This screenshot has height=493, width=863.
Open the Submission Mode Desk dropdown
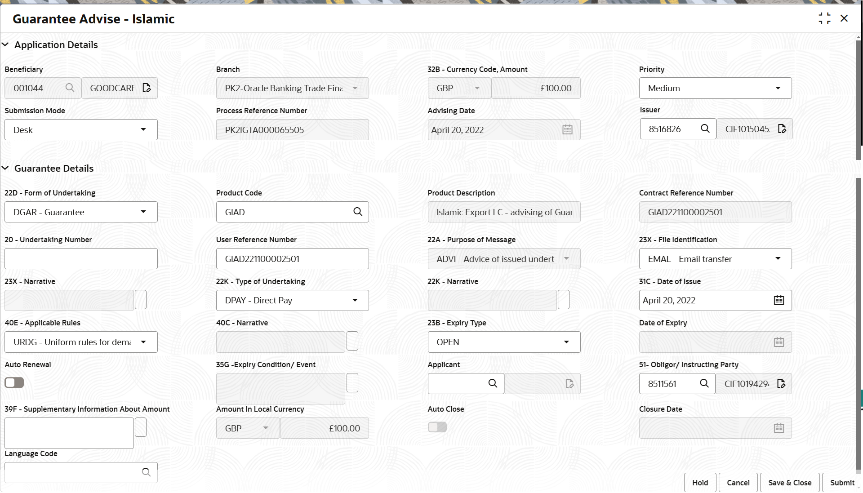(x=81, y=130)
